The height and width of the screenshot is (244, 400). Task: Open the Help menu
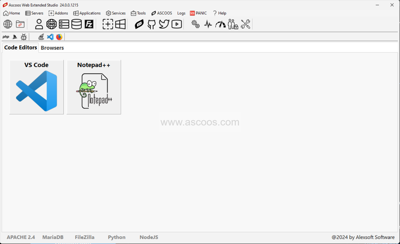[x=220, y=13]
